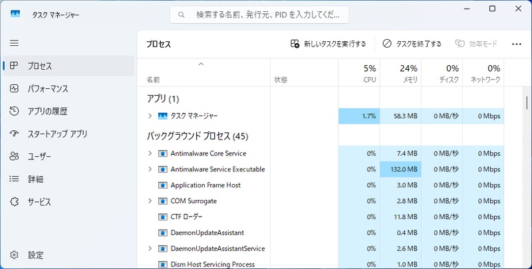Select the Application Frame Host name text
The height and width of the screenshot is (269, 532).
205,185
